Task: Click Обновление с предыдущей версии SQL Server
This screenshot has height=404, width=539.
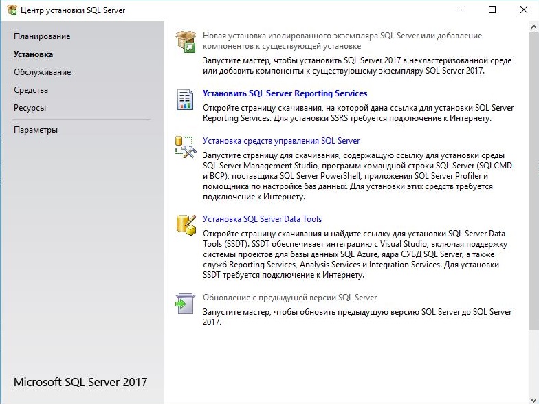Action: click(x=290, y=298)
